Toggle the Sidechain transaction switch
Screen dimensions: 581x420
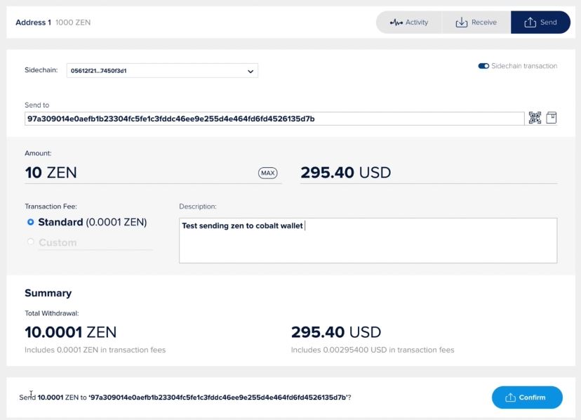tap(483, 66)
